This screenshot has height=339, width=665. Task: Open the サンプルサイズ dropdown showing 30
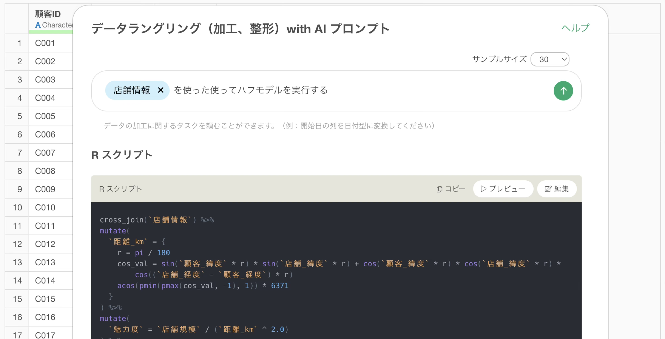click(550, 59)
